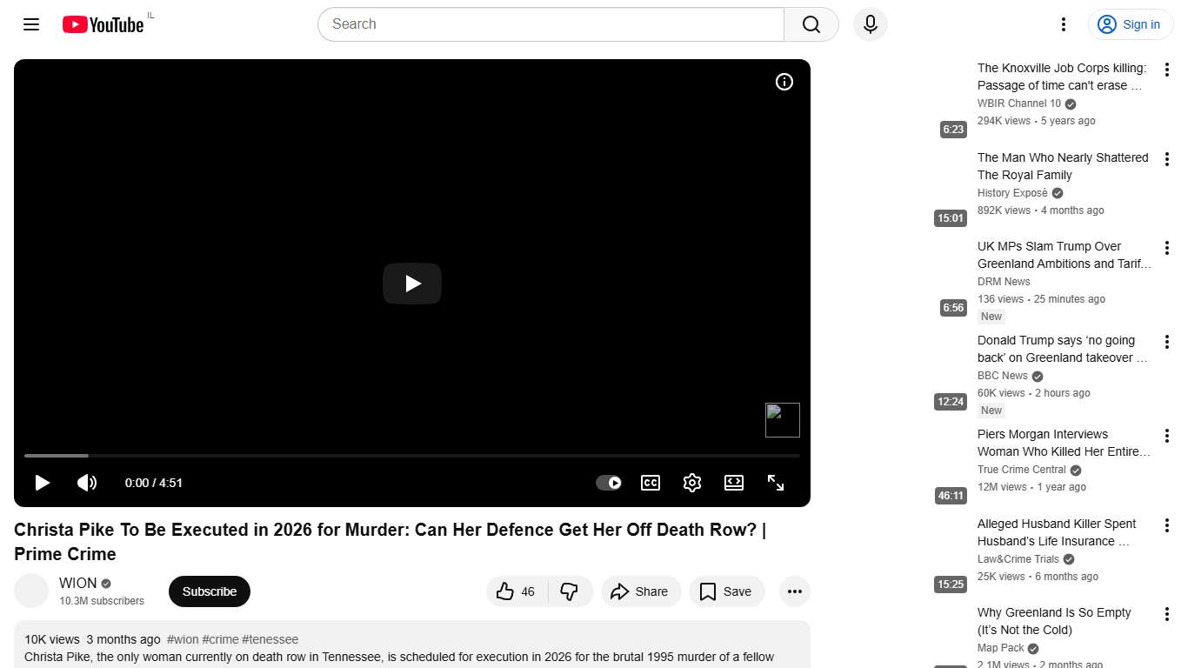This screenshot has height=668, width=1188.
Task: Open the three-dot menu in the top bar
Action: [x=1063, y=24]
